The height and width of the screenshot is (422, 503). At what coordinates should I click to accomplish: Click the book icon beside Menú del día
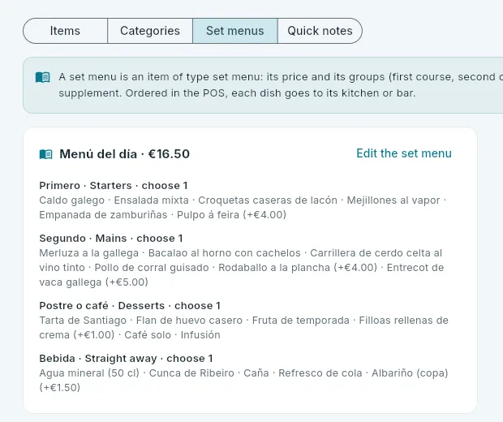(46, 154)
